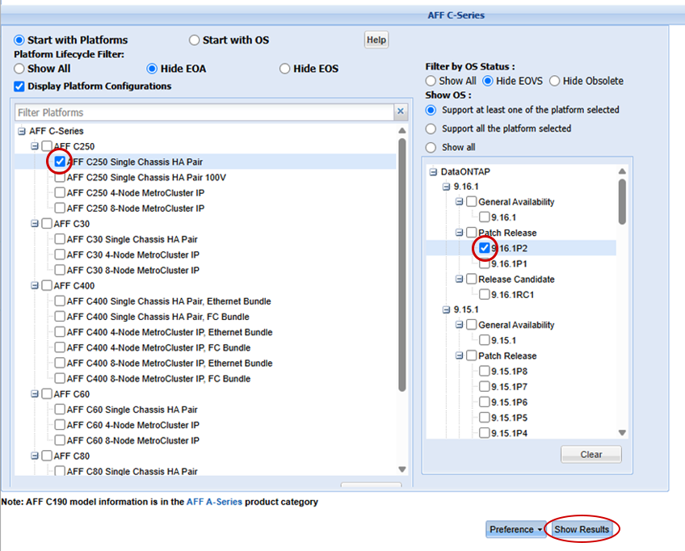Choose Support at least one platform option
Viewport: 685px width, 551px height.
point(431,110)
